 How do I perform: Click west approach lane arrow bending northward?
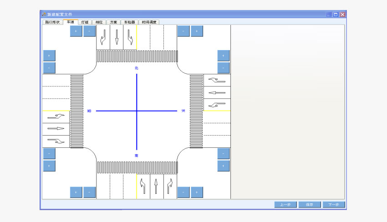[x=56, y=117]
